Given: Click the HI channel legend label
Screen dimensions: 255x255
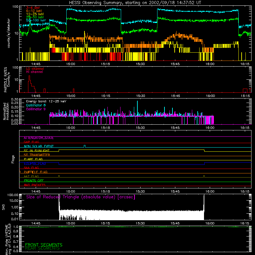Looking at the screenshot, I should pyautogui.click(x=35, y=72).
